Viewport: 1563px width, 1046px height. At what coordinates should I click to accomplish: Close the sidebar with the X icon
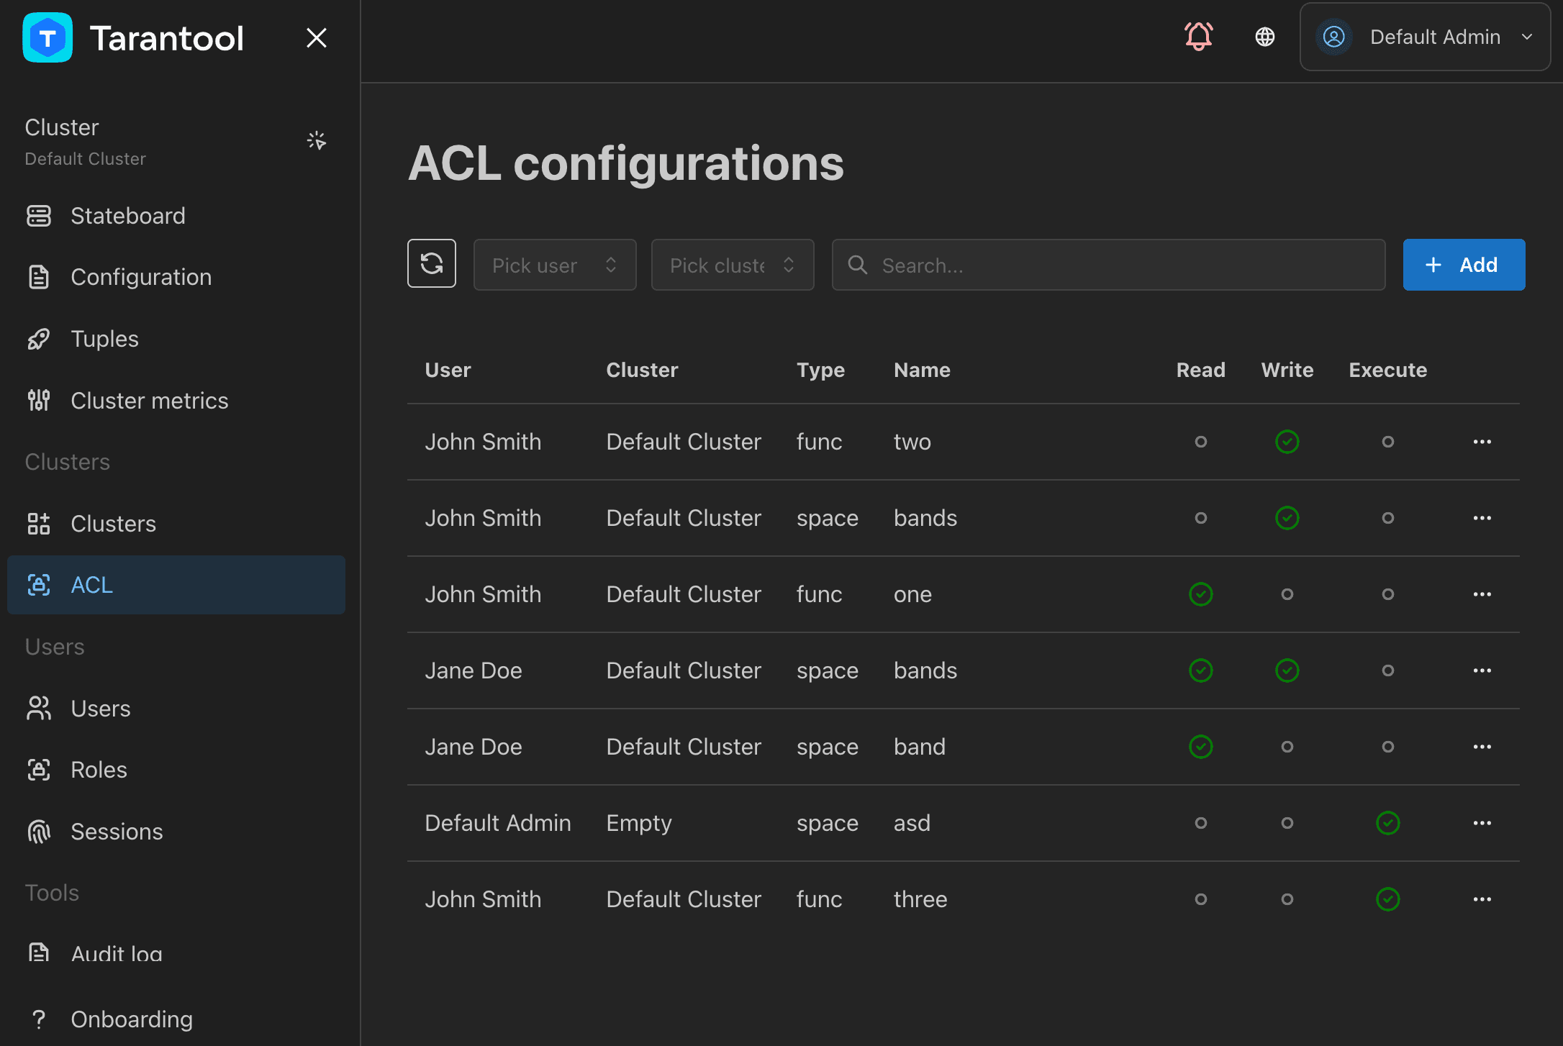click(x=317, y=37)
